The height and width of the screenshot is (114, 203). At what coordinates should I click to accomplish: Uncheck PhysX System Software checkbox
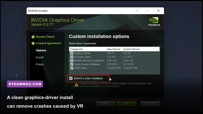tap(72, 64)
